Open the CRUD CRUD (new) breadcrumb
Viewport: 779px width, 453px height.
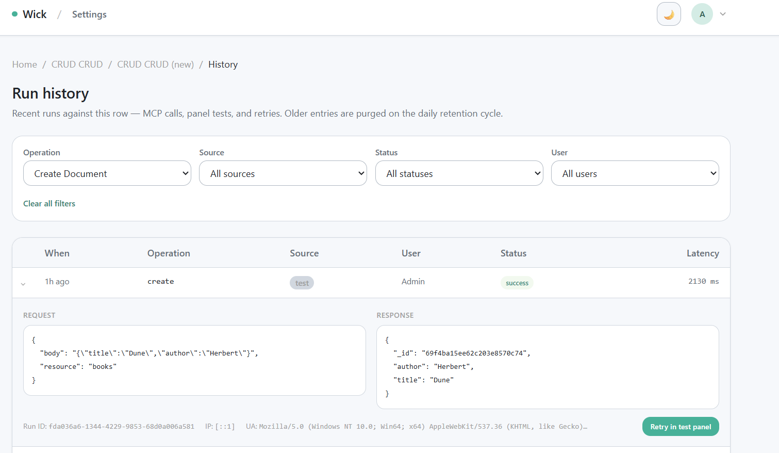click(156, 64)
